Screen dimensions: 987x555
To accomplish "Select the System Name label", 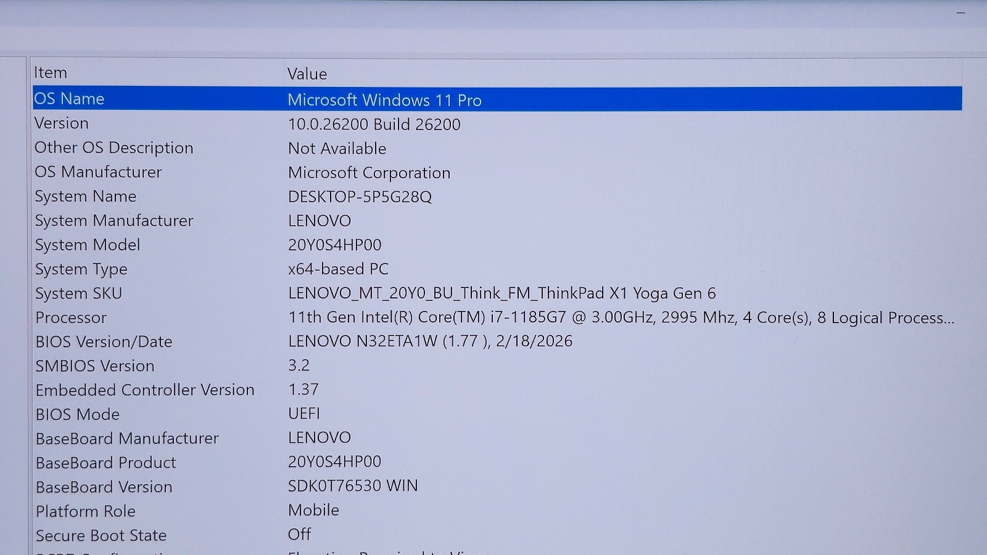I will [x=86, y=196].
